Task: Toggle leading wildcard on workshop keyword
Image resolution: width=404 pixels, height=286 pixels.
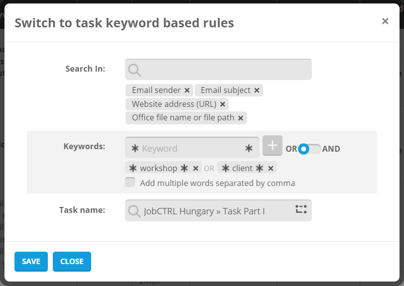Action: tap(133, 168)
